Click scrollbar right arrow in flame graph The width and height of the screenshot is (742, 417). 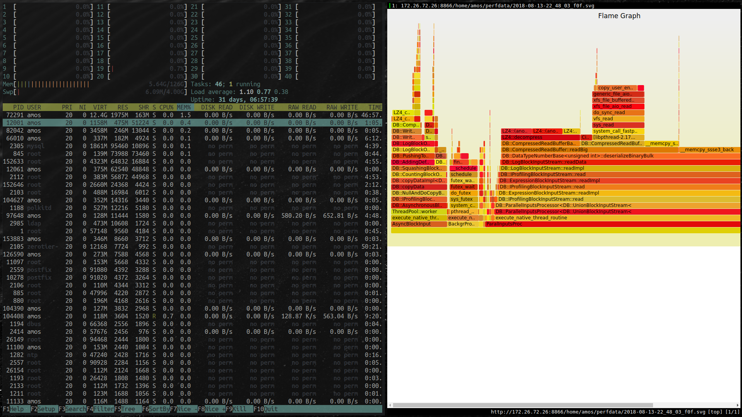pos(738,405)
